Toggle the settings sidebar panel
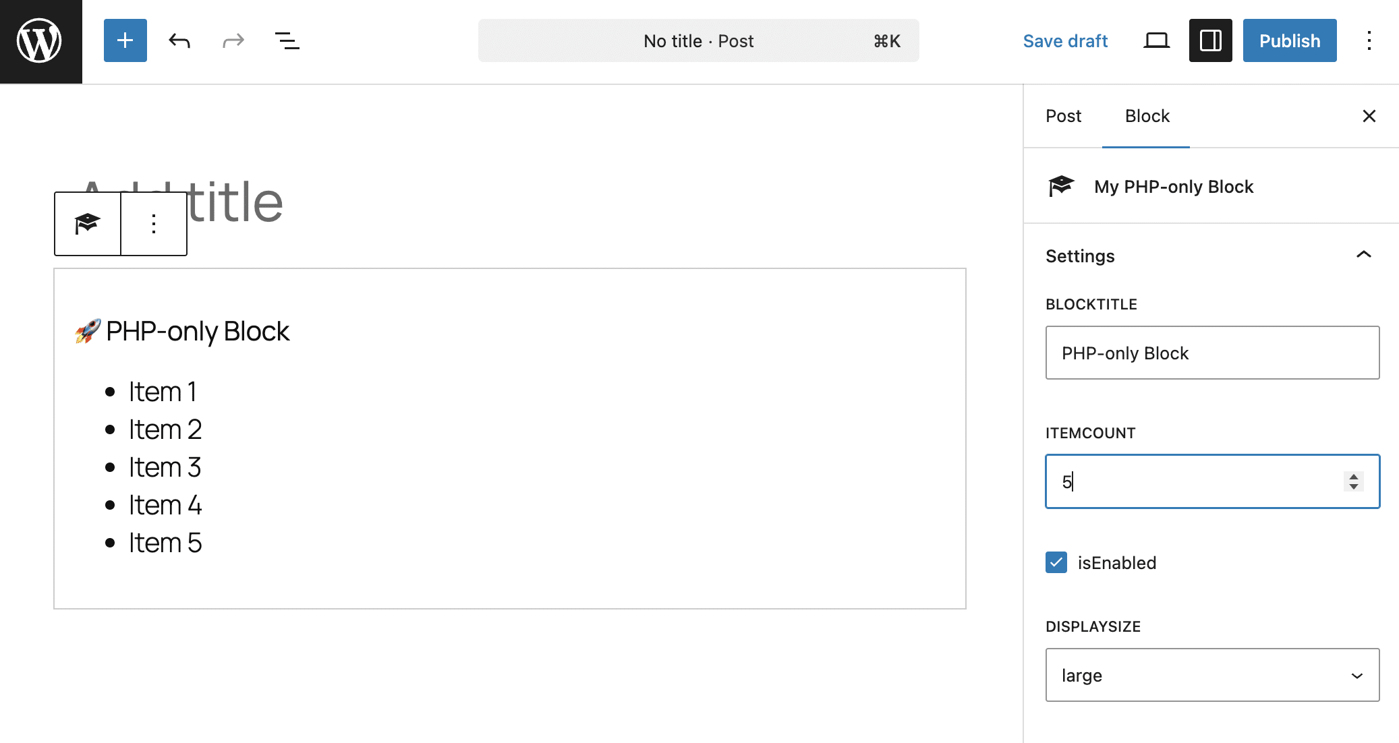 click(x=1209, y=40)
